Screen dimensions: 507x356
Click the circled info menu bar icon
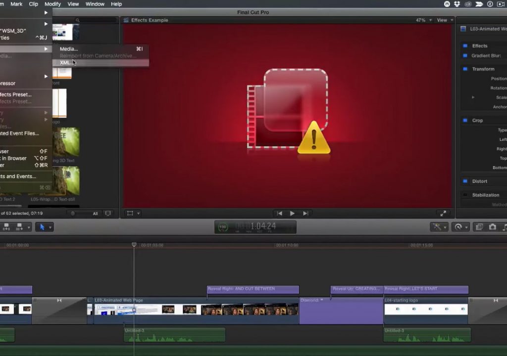pyautogui.click(x=490, y=4)
